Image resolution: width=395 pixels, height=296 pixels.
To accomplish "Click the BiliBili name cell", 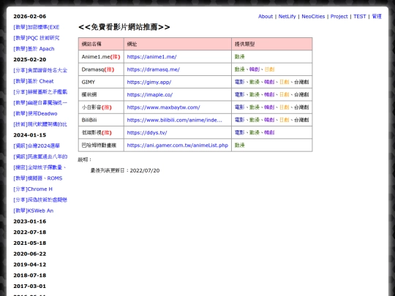I will [101, 120].
